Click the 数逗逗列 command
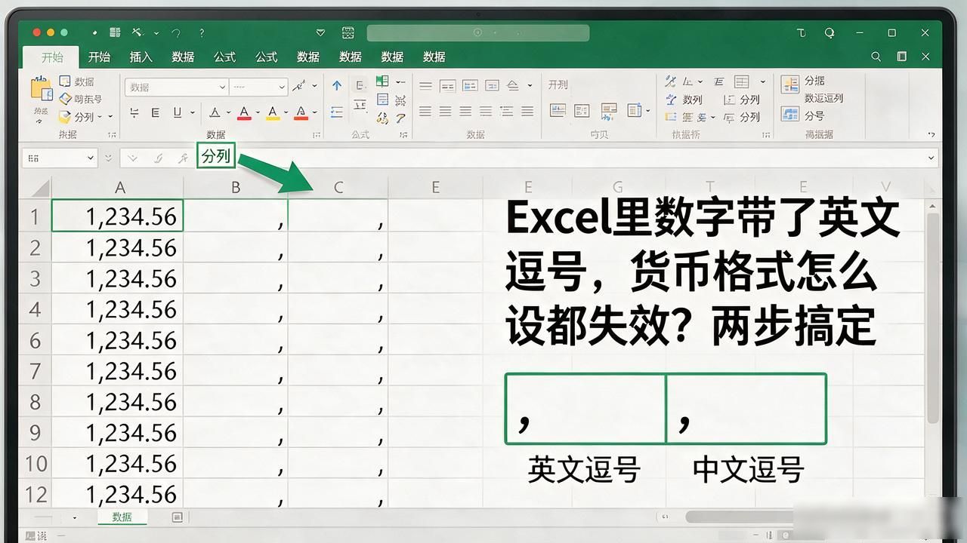The width and height of the screenshot is (967, 543). click(823, 98)
